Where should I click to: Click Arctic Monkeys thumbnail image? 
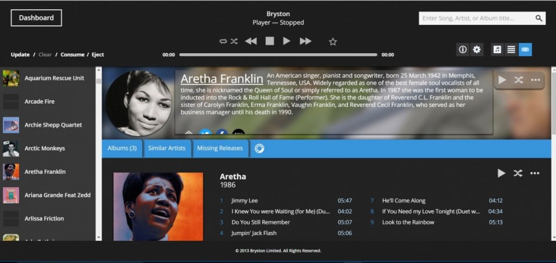pos(11,149)
